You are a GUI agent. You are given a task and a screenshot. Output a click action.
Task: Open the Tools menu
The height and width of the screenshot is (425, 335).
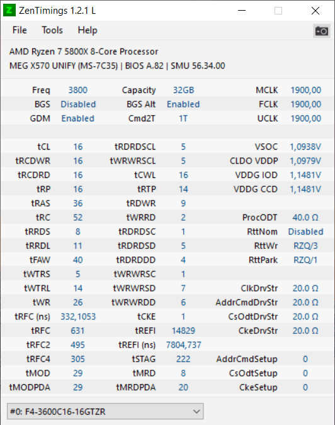click(x=52, y=30)
